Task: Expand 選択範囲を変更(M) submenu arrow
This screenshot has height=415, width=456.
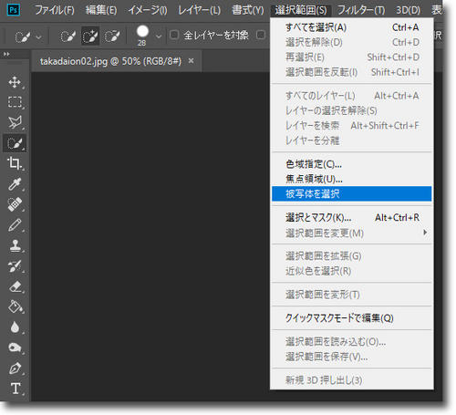Action: [x=425, y=233]
